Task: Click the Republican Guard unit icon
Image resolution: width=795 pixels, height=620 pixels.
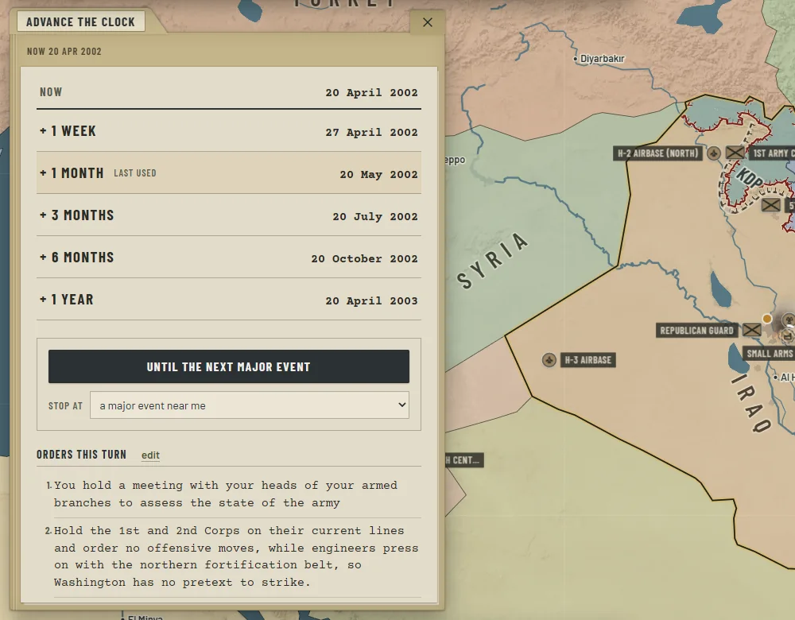Action: pyautogui.click(x=751, y=330)
